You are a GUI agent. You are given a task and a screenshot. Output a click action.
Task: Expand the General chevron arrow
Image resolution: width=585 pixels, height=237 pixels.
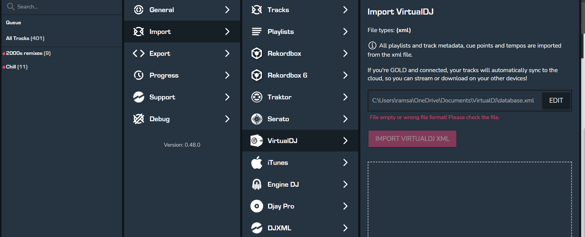pyautogui.click(x=227, y=10)
